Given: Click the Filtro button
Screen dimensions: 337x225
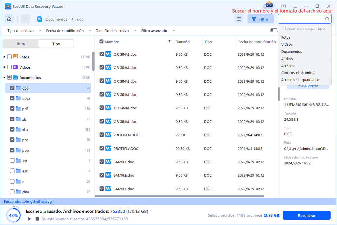Looking at the screenshot, I should [x=260, y=19].
